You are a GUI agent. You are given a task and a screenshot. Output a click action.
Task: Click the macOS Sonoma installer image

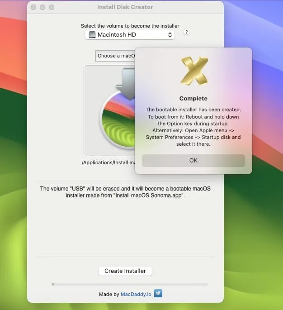pyautogui.click(x=110, y=110)
